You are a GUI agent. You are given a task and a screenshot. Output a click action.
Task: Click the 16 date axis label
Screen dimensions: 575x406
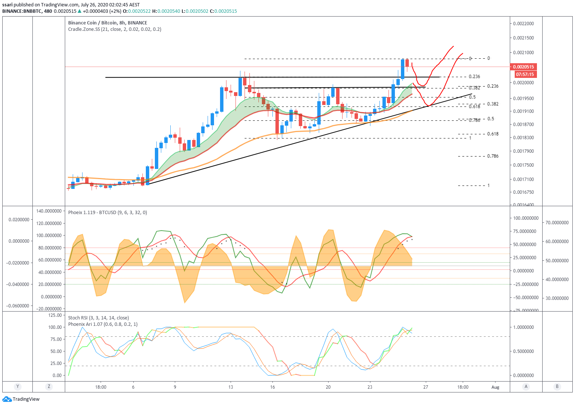tap(272, 387)
